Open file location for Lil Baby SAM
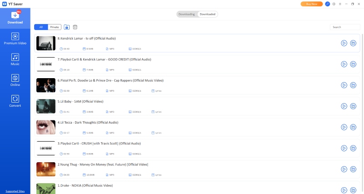The image size is (364, 194). [x=353, y=106]
